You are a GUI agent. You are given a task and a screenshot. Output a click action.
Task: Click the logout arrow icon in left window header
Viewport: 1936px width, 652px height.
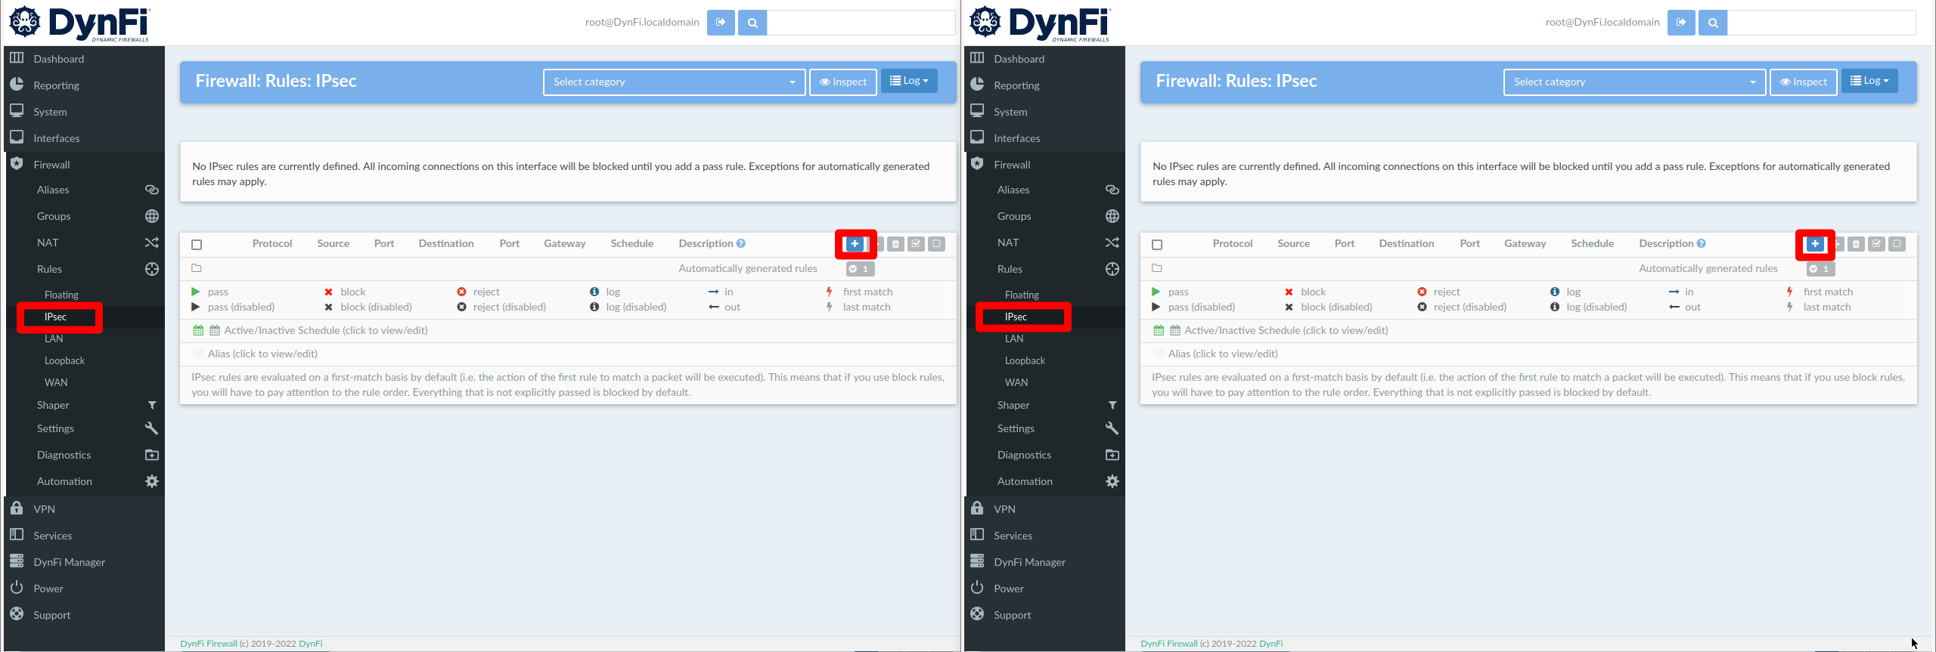[x=721, y=23]
